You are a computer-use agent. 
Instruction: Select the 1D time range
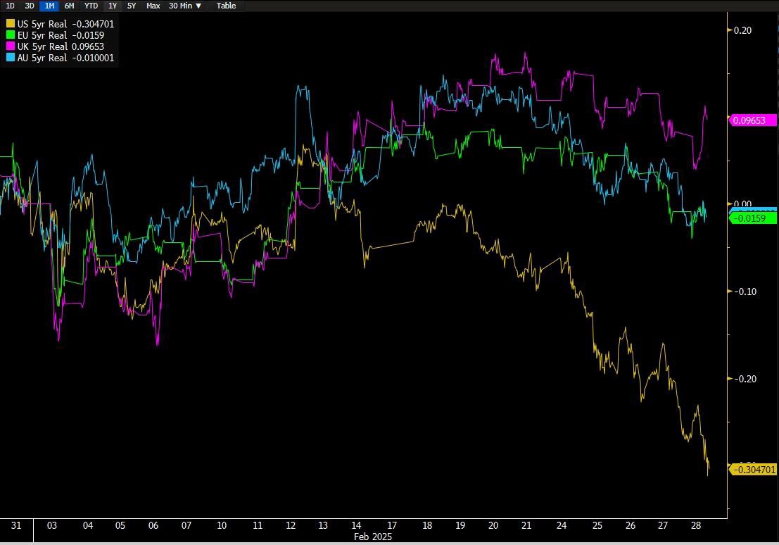[x=10, y=6]
